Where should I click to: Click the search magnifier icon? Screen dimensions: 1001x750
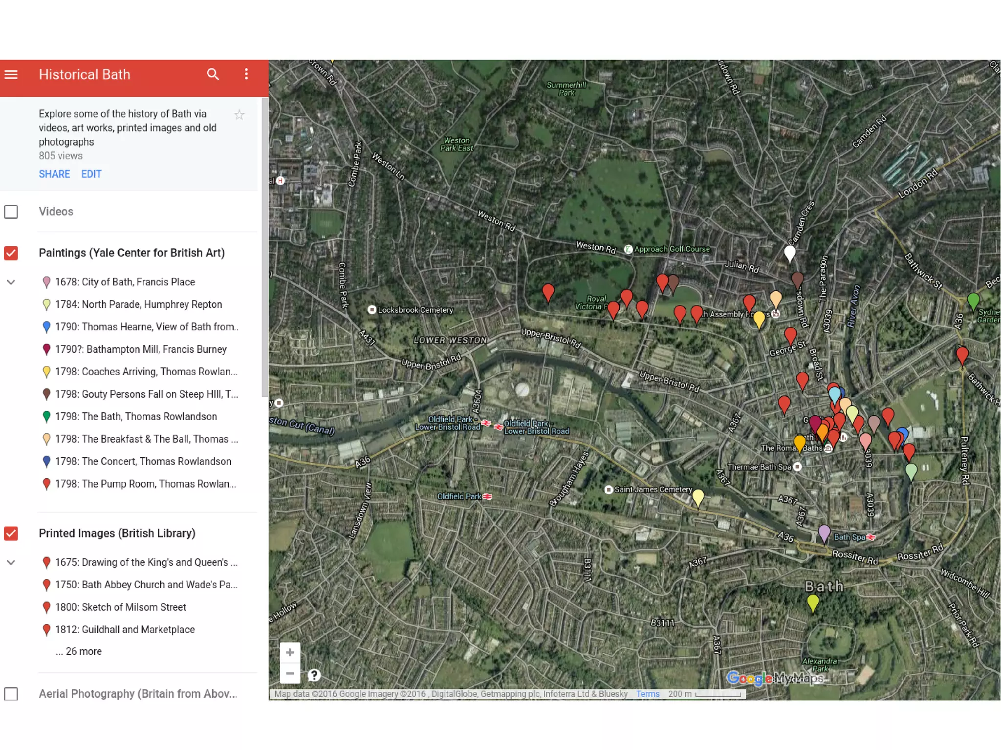pos(213,74)
